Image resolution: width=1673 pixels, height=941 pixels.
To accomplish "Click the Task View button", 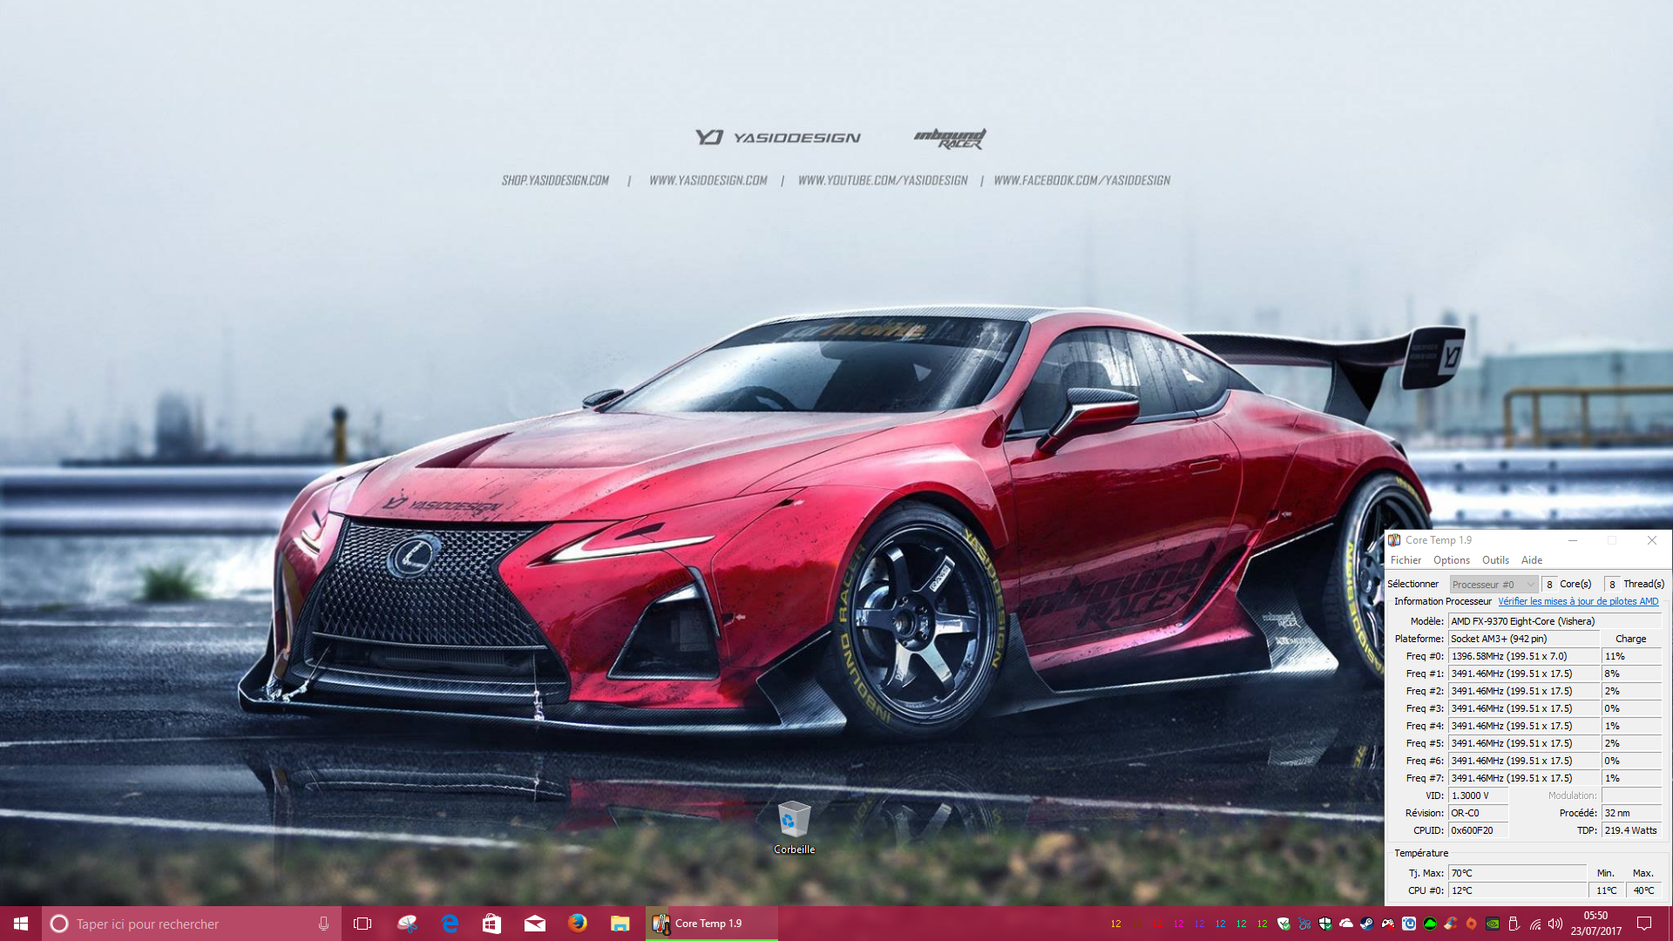I will (362, 924).
